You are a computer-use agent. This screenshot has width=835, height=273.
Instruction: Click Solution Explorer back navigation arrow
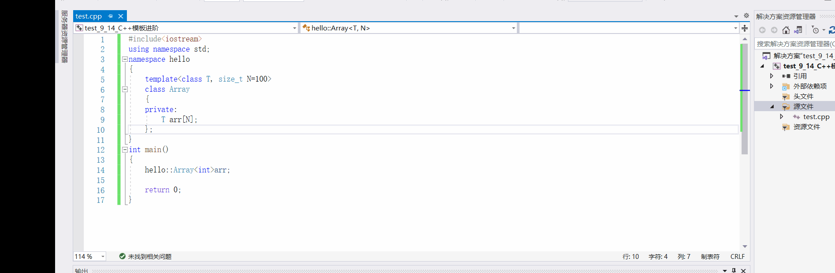[762, 30]
